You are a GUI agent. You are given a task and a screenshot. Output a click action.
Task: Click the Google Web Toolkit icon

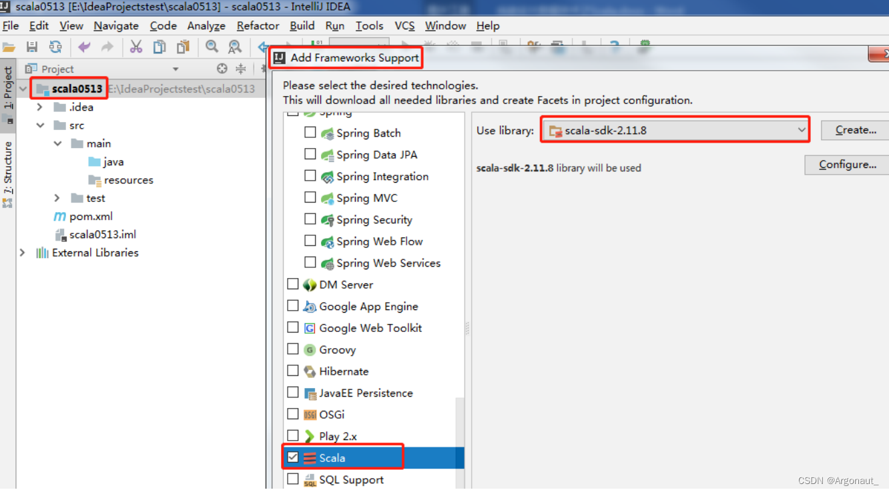pyautogui.click(x=310, y=328)
